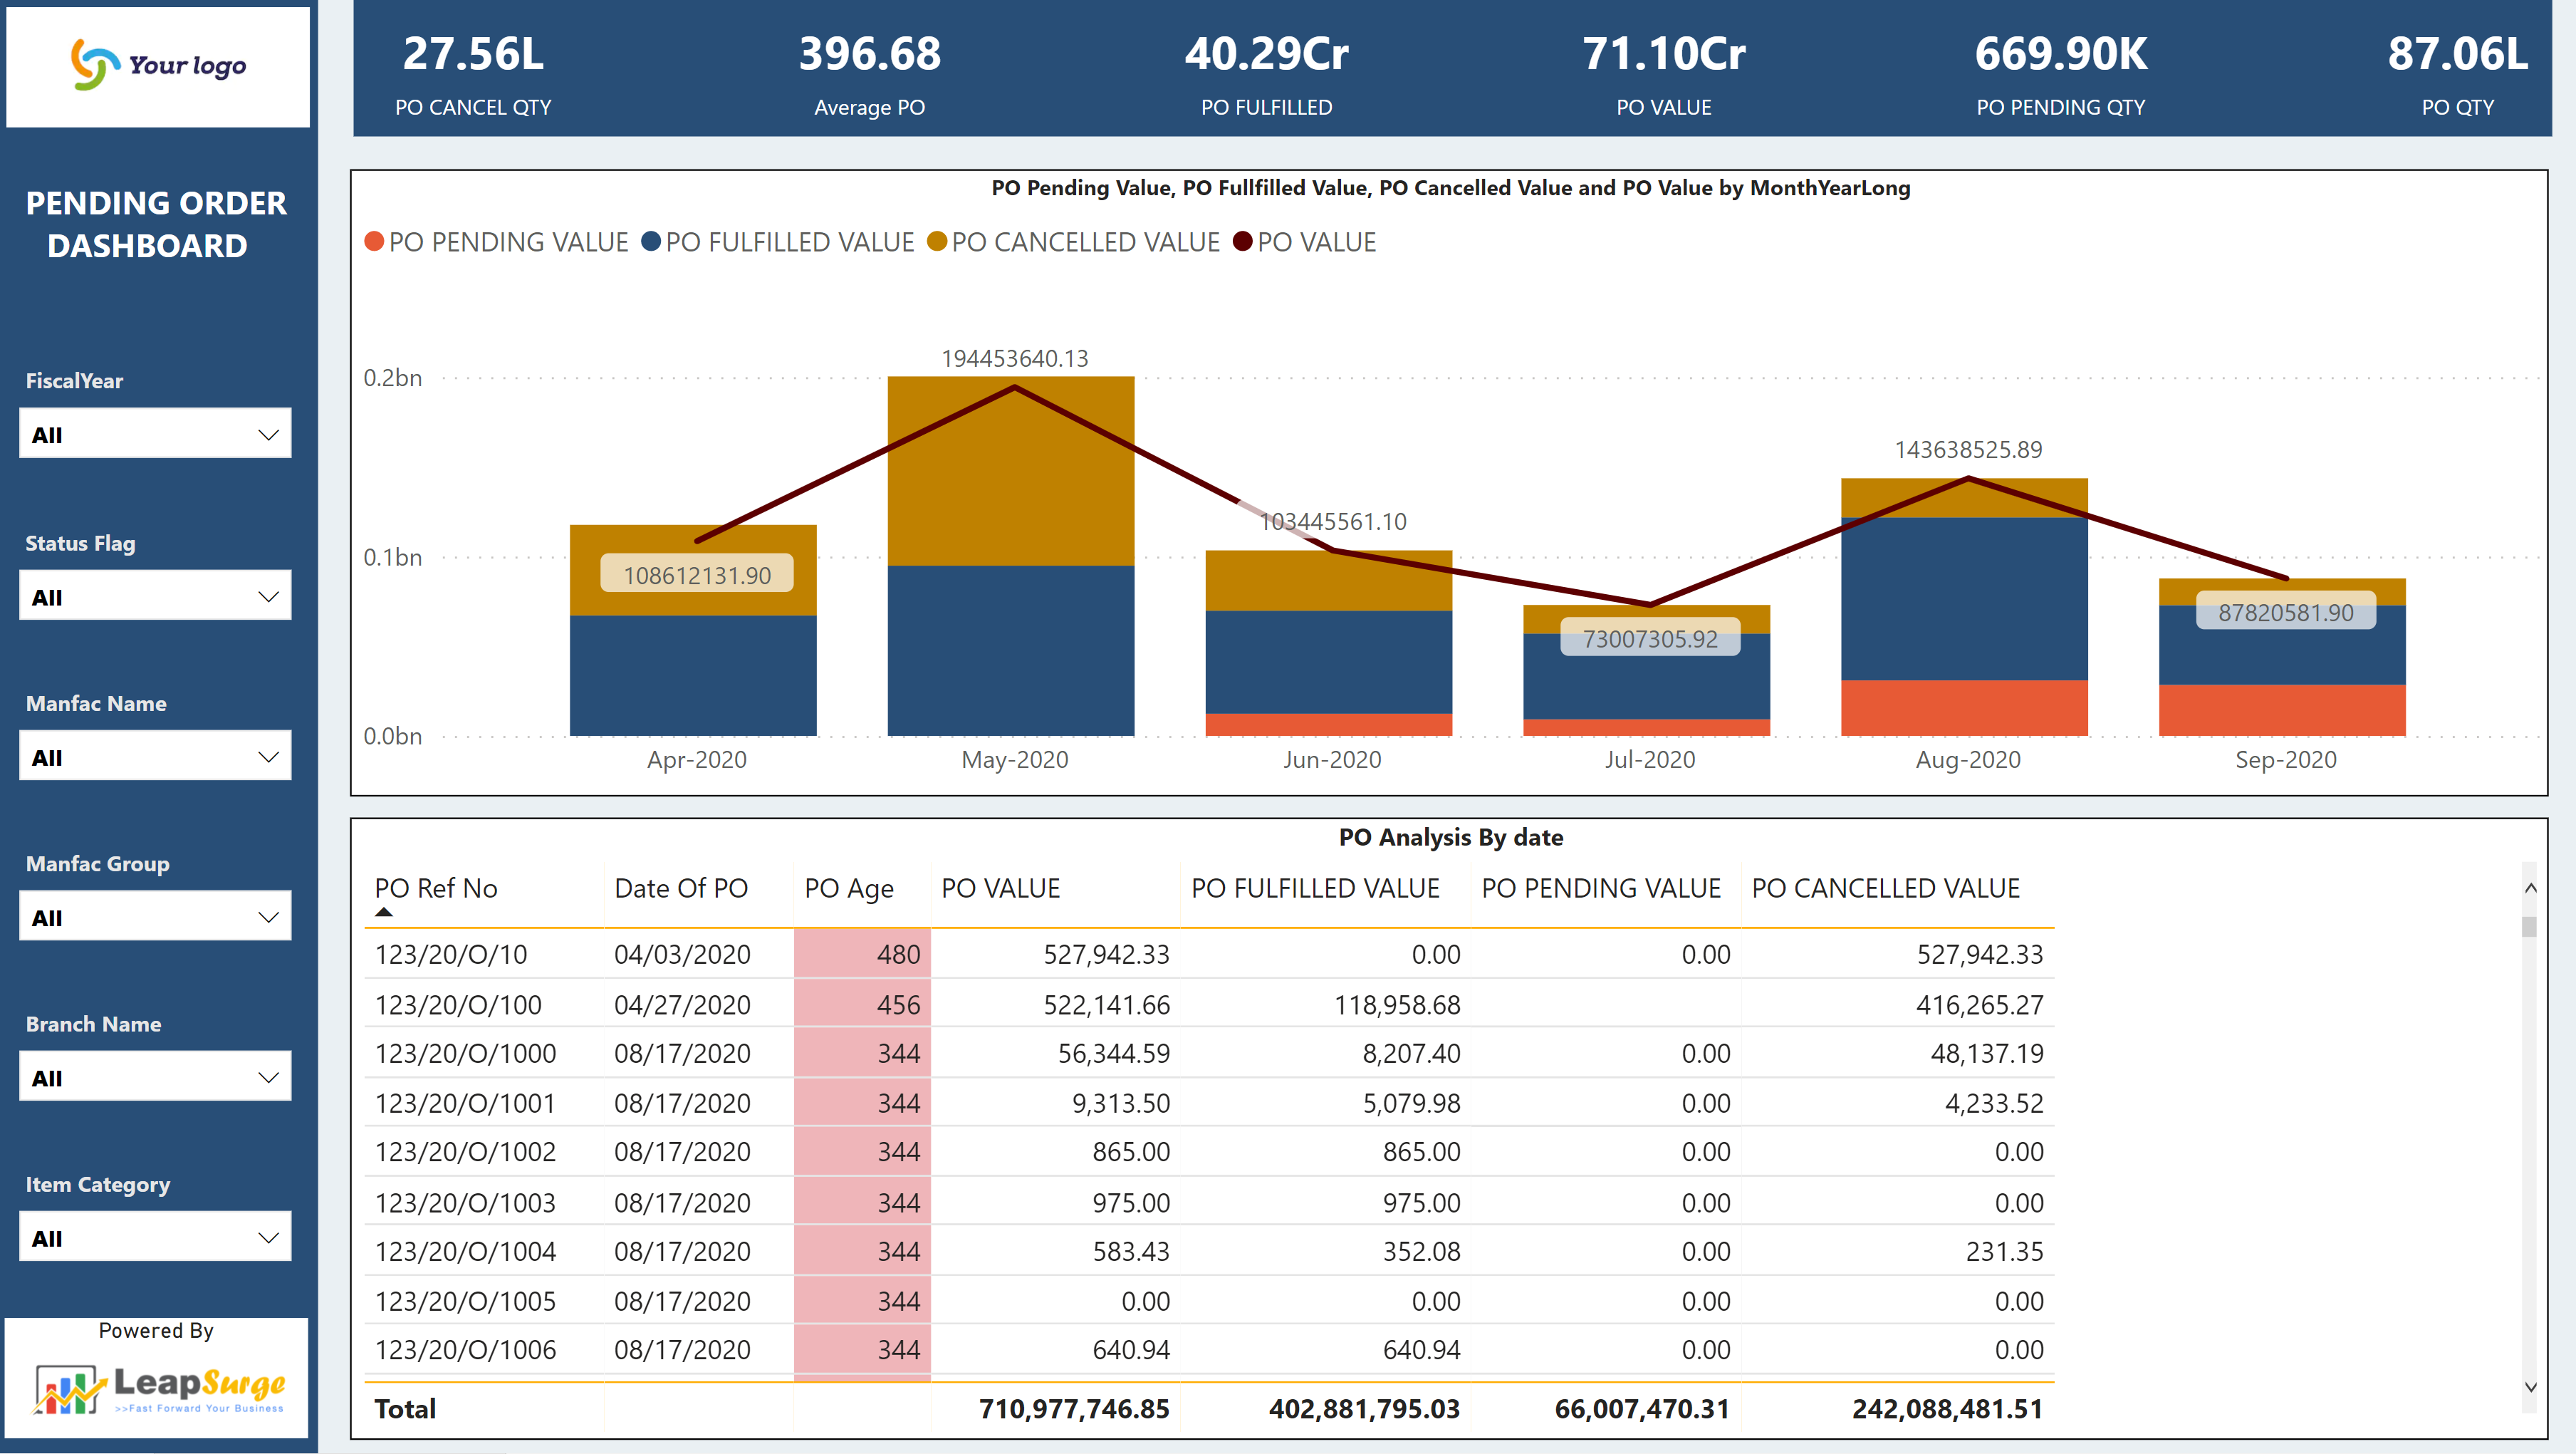
Task: Open the FiscalYear dropdown
Action: click(x=267, y=435)
